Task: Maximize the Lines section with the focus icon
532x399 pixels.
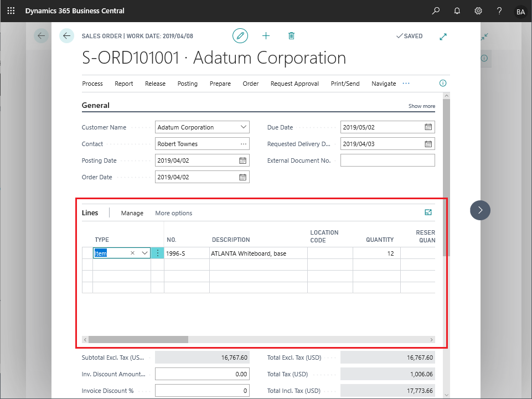Action: pyautogui.click(x=428, y=213)
